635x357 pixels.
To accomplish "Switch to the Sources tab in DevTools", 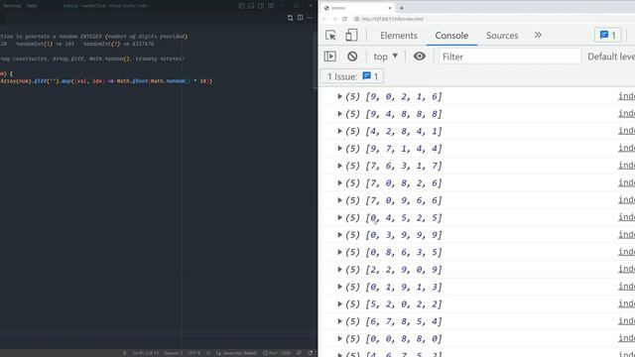I will 502,36.
